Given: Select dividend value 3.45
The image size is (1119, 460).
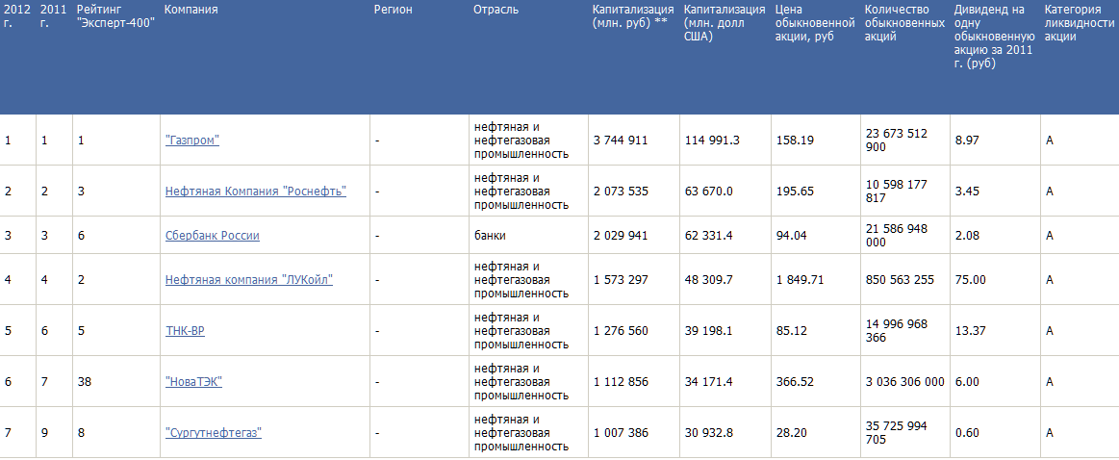Looking at the screenshot, I should tap(967, 192).
